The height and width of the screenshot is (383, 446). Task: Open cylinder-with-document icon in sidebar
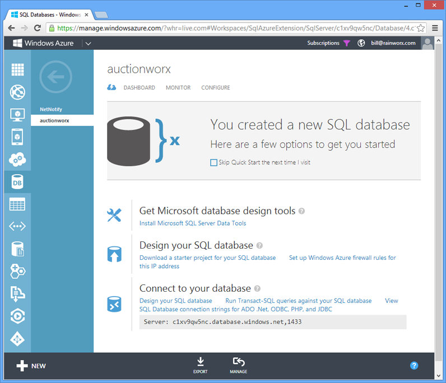(x=17, y=249)
